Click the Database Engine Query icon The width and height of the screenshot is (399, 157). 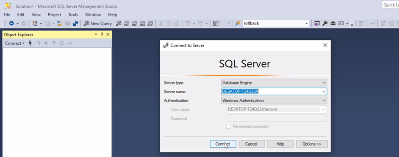pos(119,23)
